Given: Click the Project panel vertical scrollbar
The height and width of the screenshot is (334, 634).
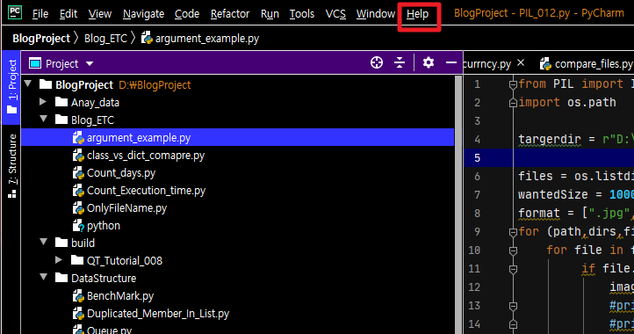Looking at the screenshot, I should tap(458, 205).
